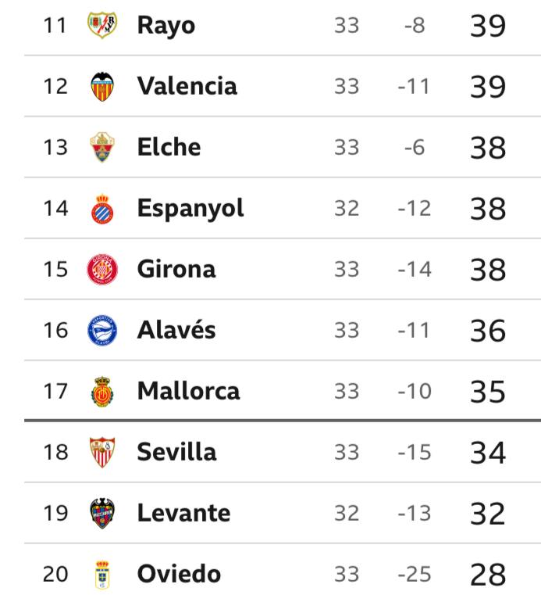Click the Alavés club crest icon
Image resolution: width=541 pixels, height=595 pixels.
102,330
